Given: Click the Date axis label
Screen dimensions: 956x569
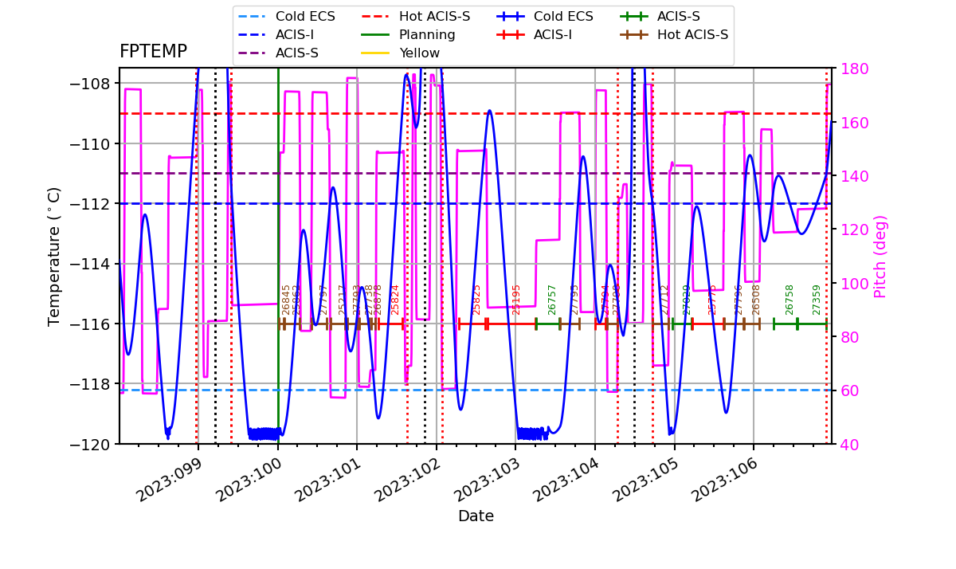Looking at the screenshot, I should click(476, 516).
